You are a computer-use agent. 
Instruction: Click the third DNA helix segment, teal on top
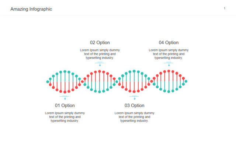[134, 81]
